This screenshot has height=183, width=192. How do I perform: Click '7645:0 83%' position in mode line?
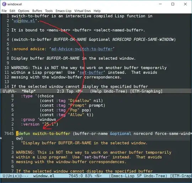80,176
